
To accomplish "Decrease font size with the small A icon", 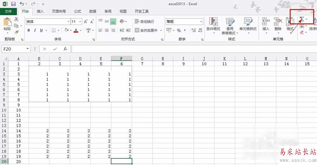I will [x=92, y=22].
